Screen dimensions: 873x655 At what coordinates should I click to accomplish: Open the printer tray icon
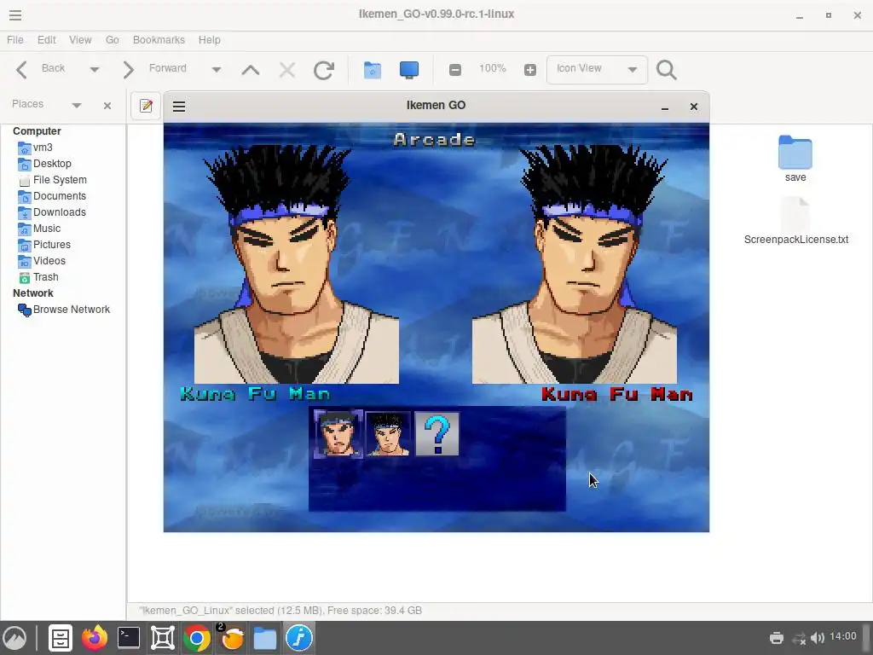point(777,638)
